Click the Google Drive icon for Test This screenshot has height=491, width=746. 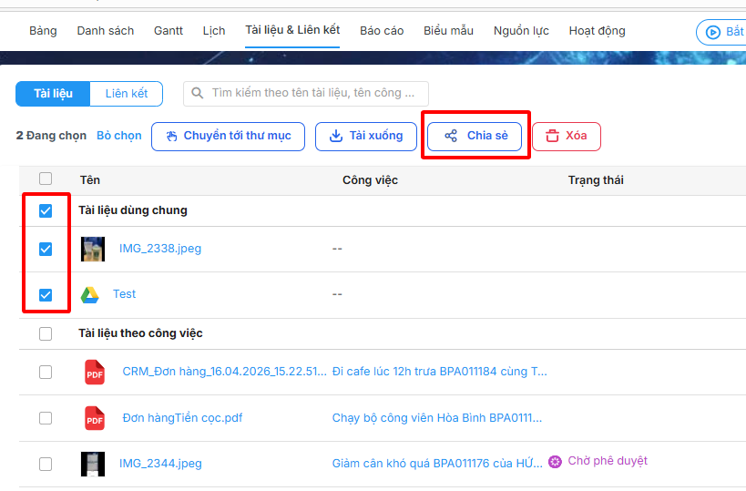pos(90,295)
